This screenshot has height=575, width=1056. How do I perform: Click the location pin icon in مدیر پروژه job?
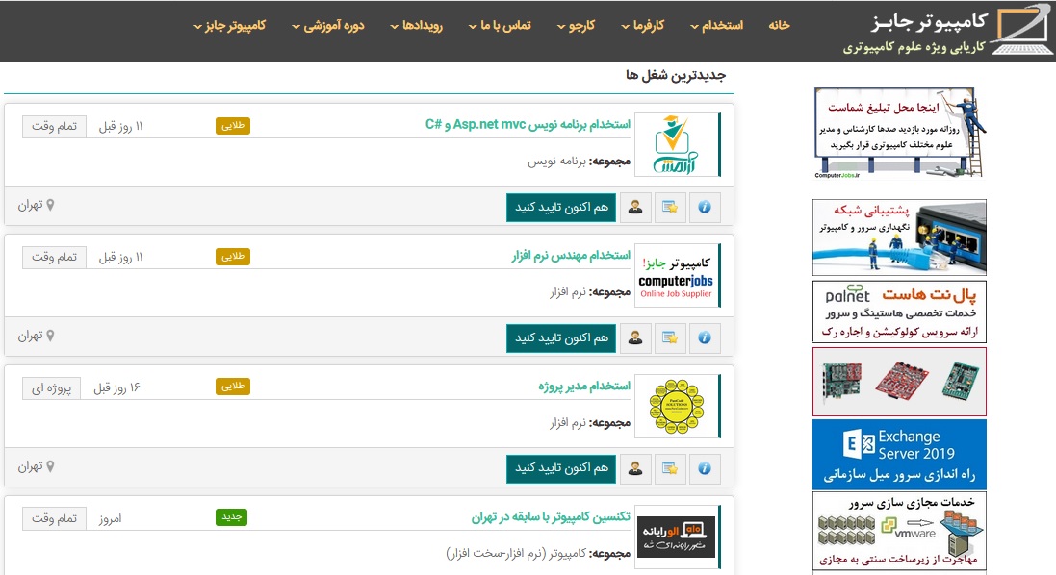coord(50,466)
